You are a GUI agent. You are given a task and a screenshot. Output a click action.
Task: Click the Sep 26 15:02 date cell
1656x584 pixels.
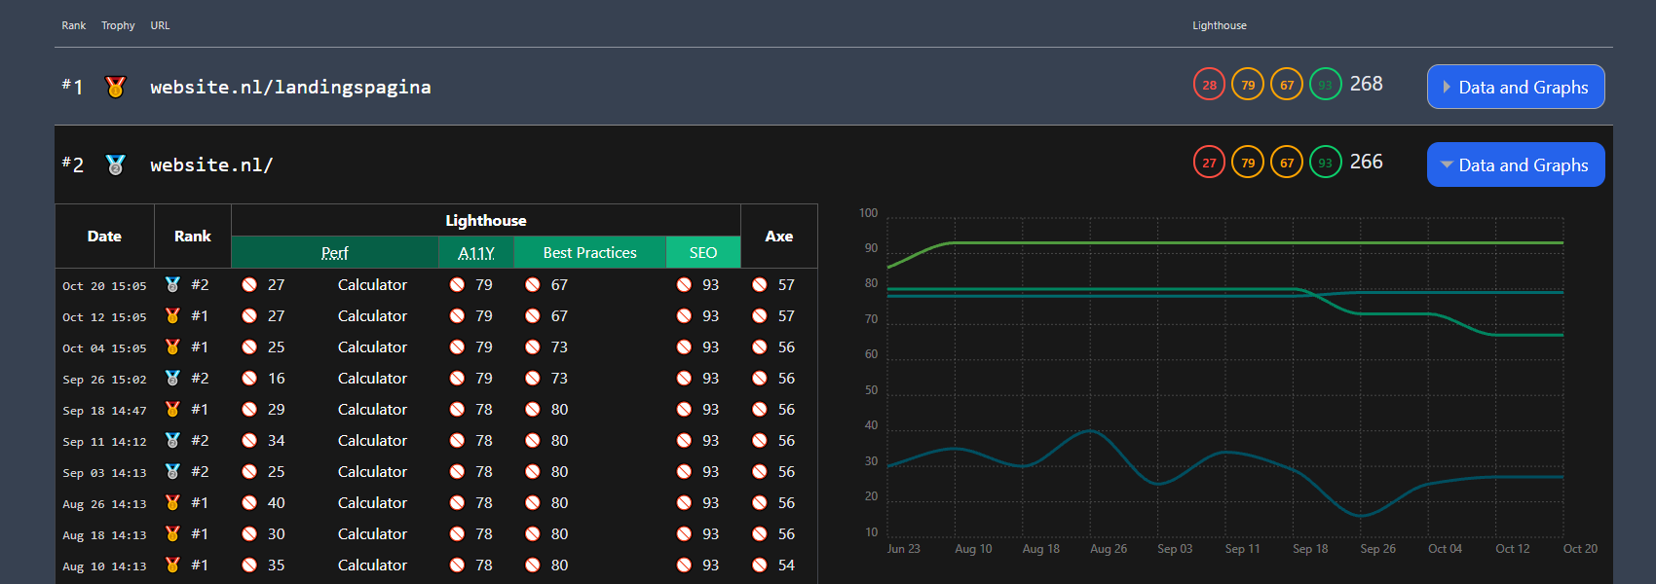pos(104,379)
